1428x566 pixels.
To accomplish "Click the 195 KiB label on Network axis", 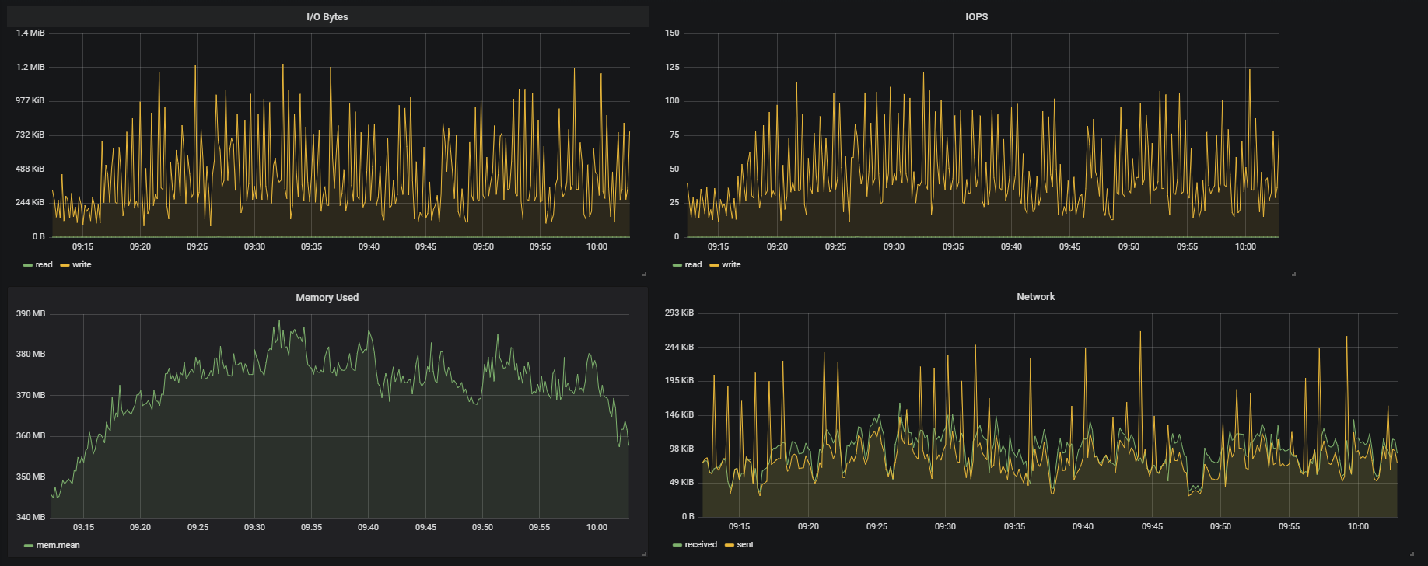I will point(679,381).
